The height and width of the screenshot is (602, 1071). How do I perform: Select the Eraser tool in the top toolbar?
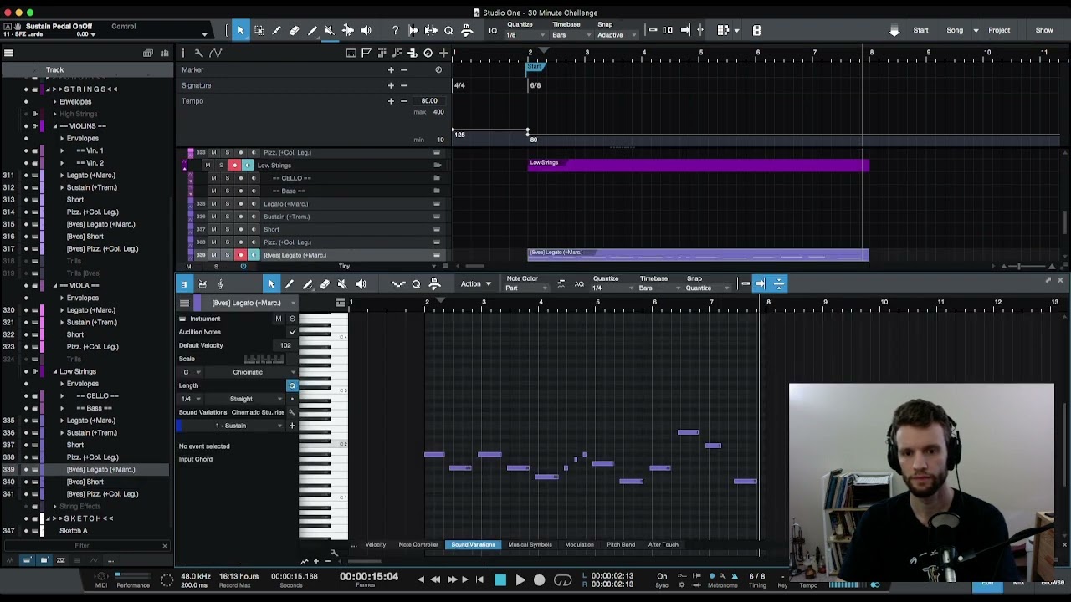(x=295, y=31)
